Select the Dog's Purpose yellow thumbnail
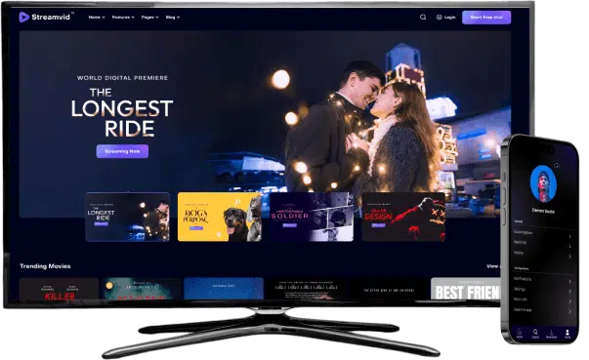 tap(220, 217)
